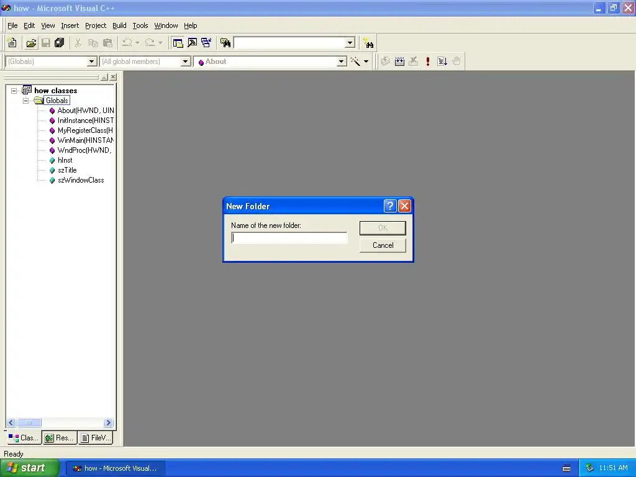Toggle the Workspace window icon
Viewport: 636px width, 477px height.
(178, 43)
